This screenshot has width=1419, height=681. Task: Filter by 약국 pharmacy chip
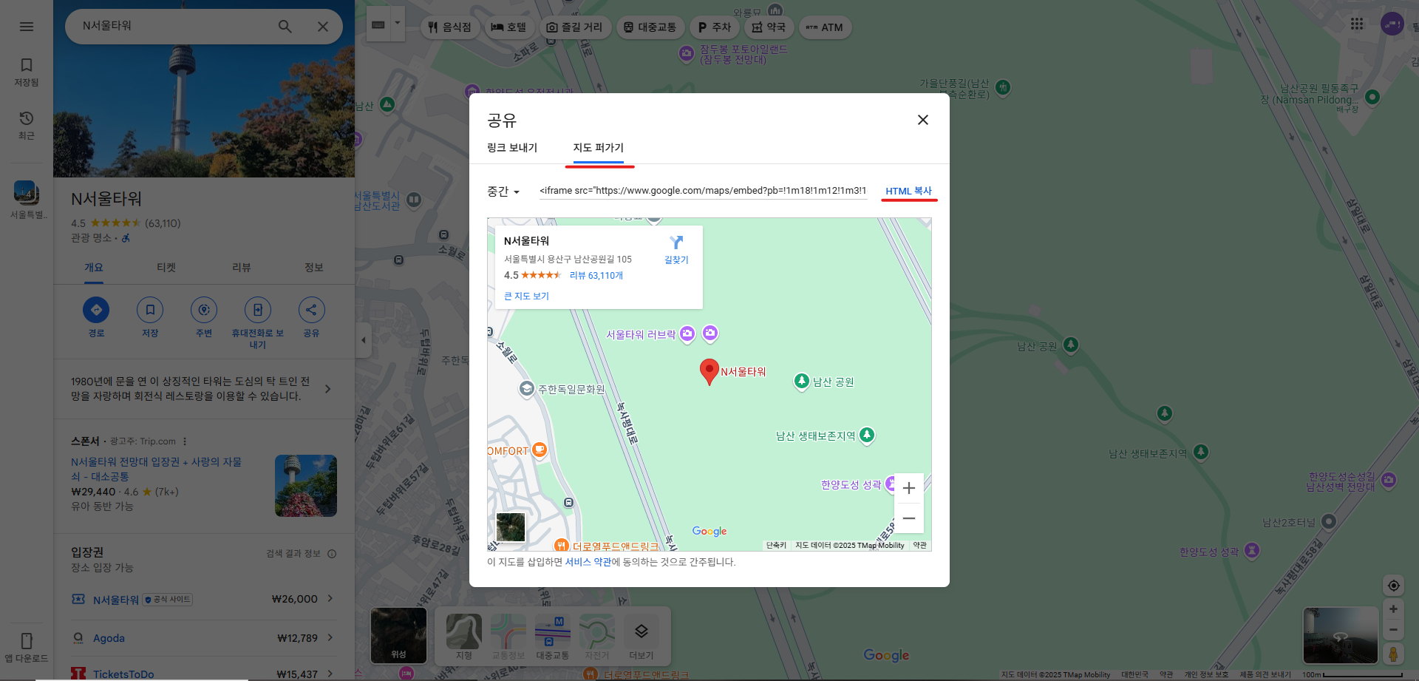[x=769, y=27]
